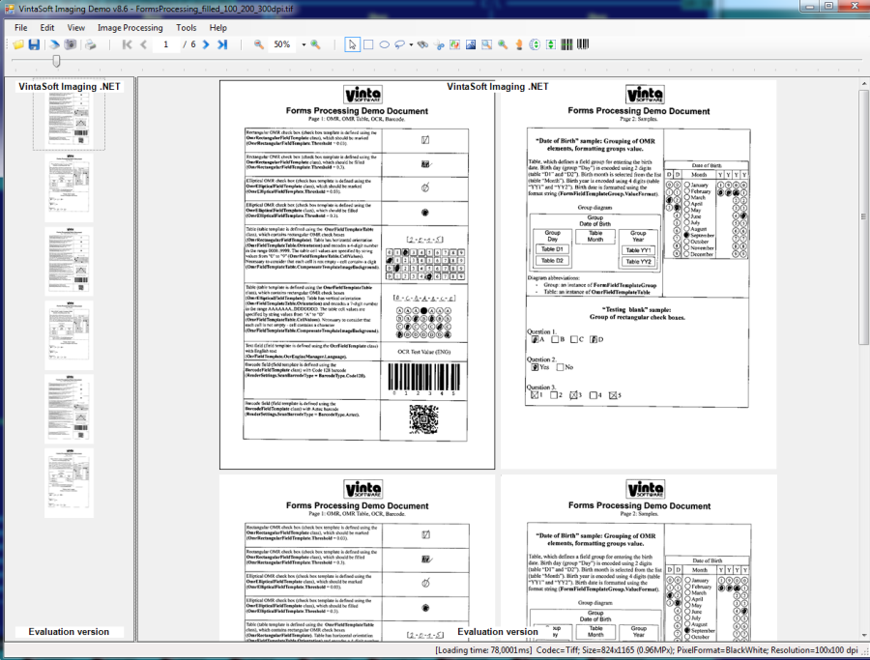
Task: Close the VintaSoft Imaging Demo window
Action: coord(854,6)
